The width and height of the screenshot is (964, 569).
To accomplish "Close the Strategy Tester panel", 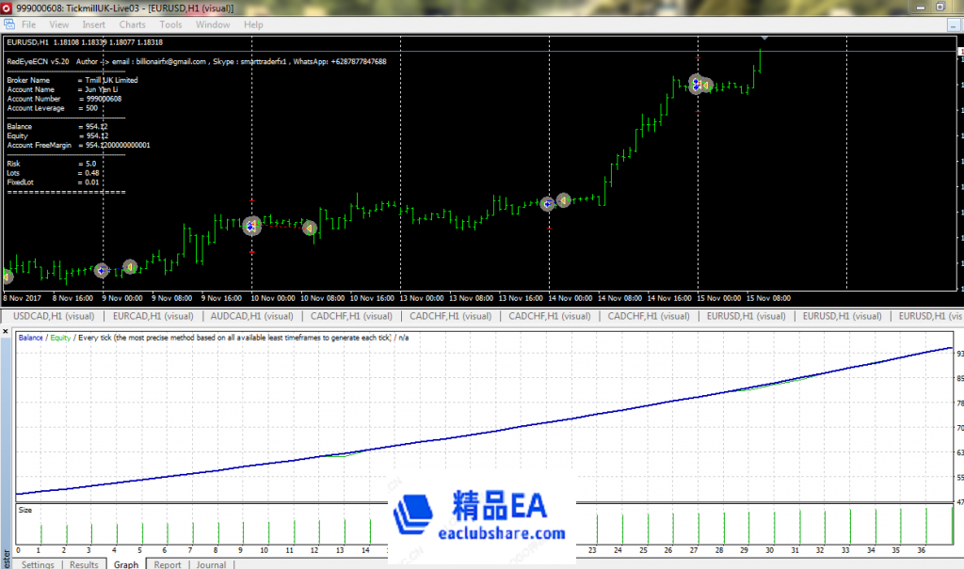I will pyautogui.click(x=6, y=332).
